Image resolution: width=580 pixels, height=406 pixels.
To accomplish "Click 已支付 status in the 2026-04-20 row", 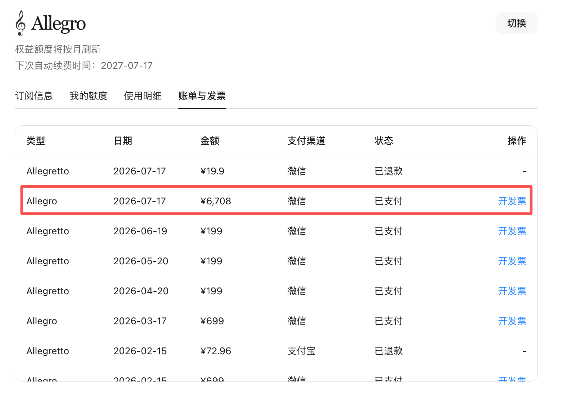I will [x=389, y=291].
